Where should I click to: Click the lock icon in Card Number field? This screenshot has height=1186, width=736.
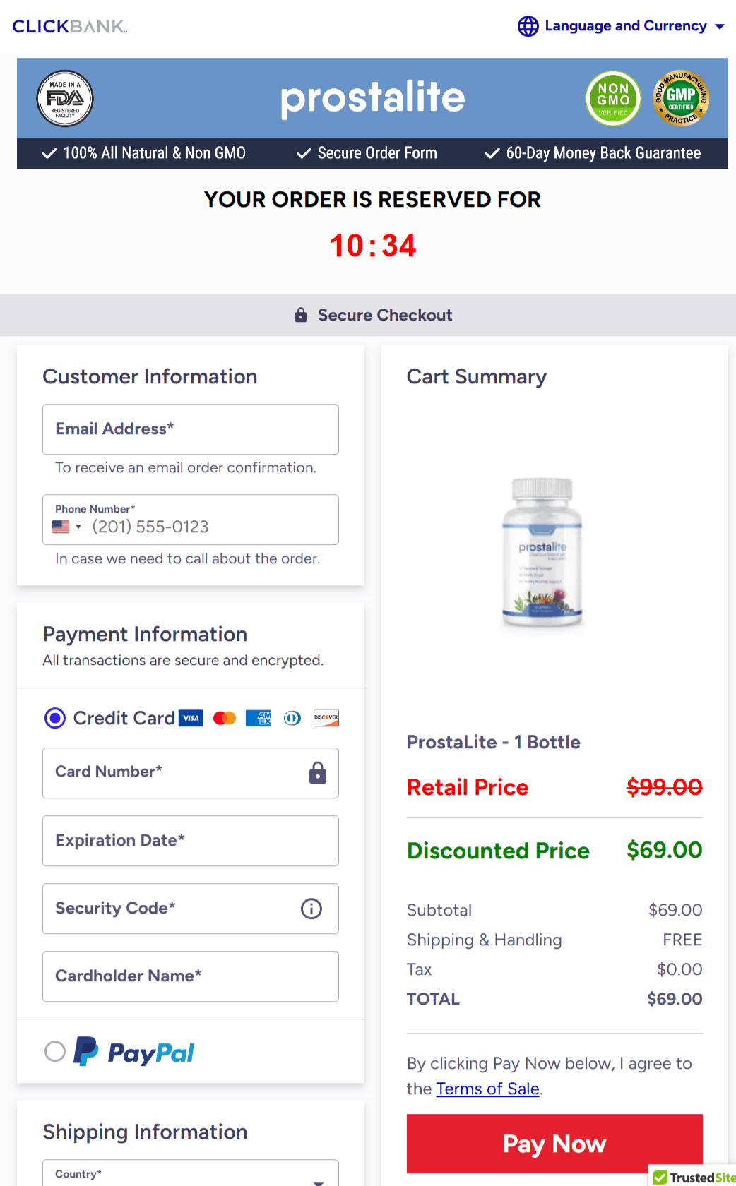point(318,773)
